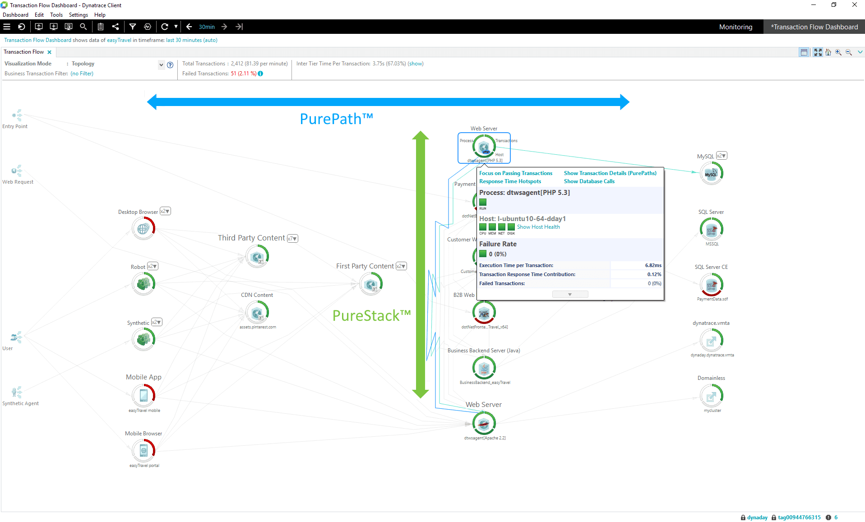Expand the Third Party Content x7 group
The image size is (865, 522).
[292, 238]
